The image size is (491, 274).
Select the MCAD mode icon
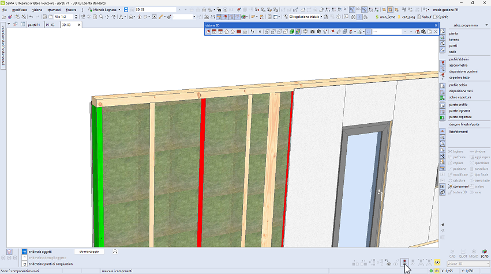click(x=474, y=253)
